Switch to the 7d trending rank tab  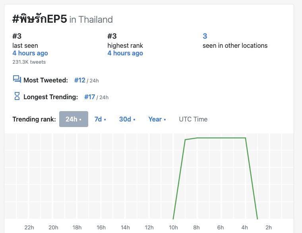coord(100,119)
